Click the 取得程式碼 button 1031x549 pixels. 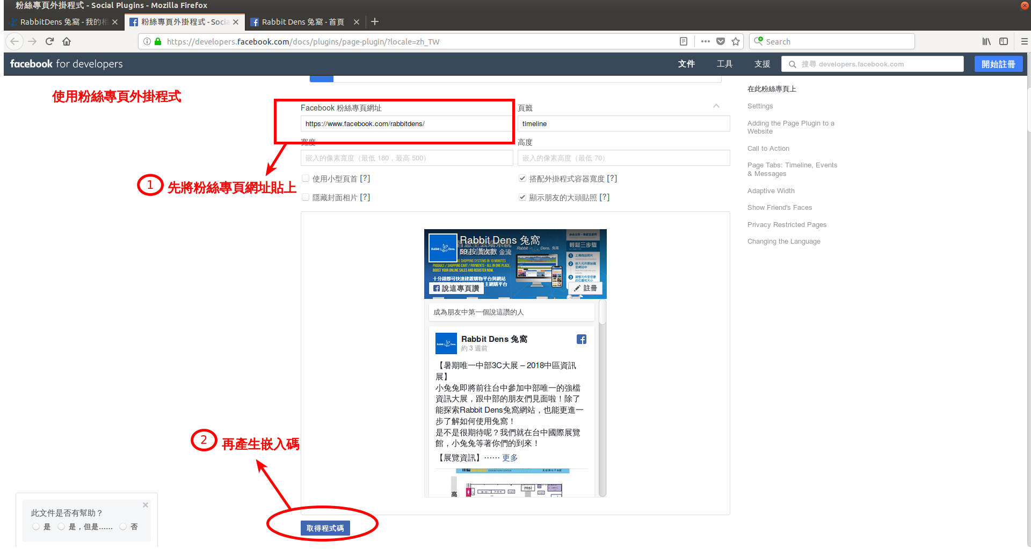pos(325,528)
